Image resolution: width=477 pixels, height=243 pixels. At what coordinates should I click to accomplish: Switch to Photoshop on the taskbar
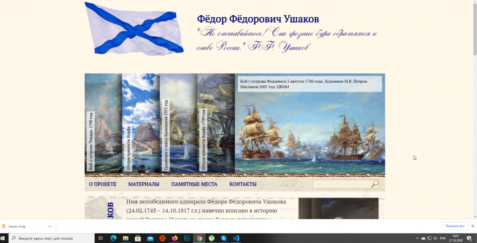tap(187, 238)
